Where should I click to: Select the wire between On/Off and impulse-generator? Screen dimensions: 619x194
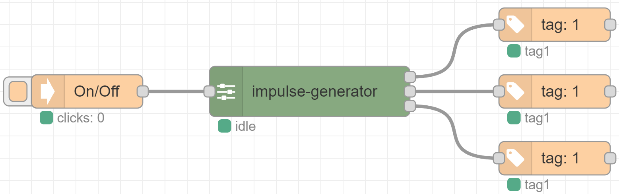point(176,91)
